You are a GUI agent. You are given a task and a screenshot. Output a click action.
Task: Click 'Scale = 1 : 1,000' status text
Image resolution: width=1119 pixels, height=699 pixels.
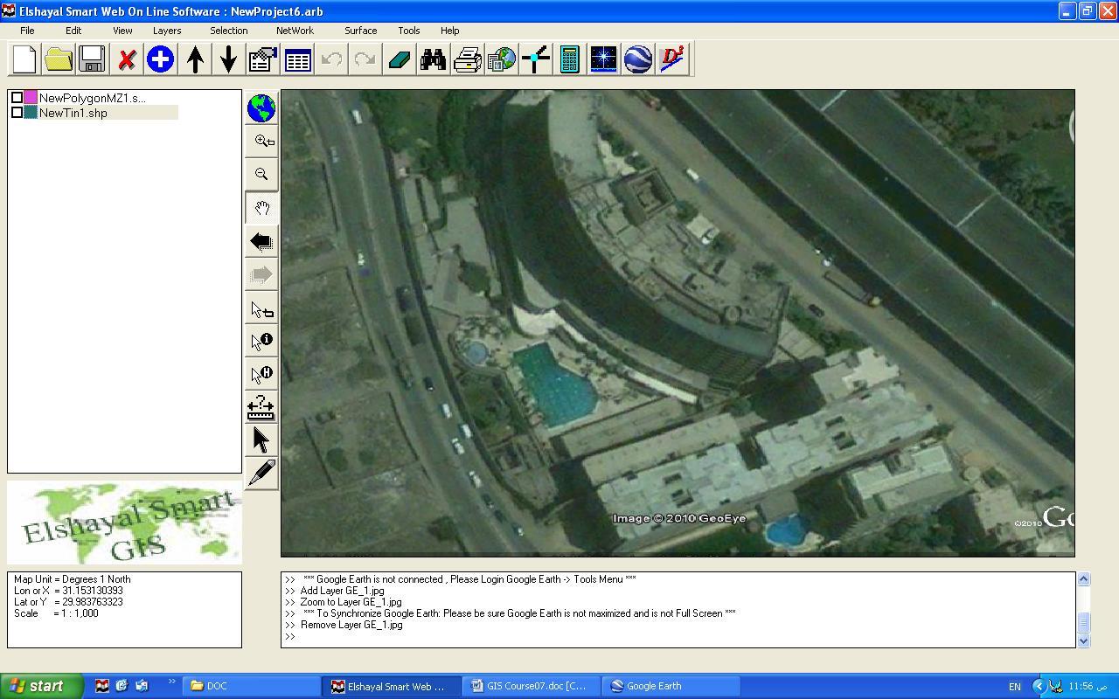coord(56,613)
